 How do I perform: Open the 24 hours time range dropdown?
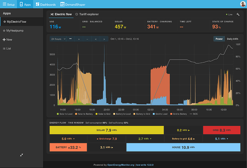pos(58,39)
